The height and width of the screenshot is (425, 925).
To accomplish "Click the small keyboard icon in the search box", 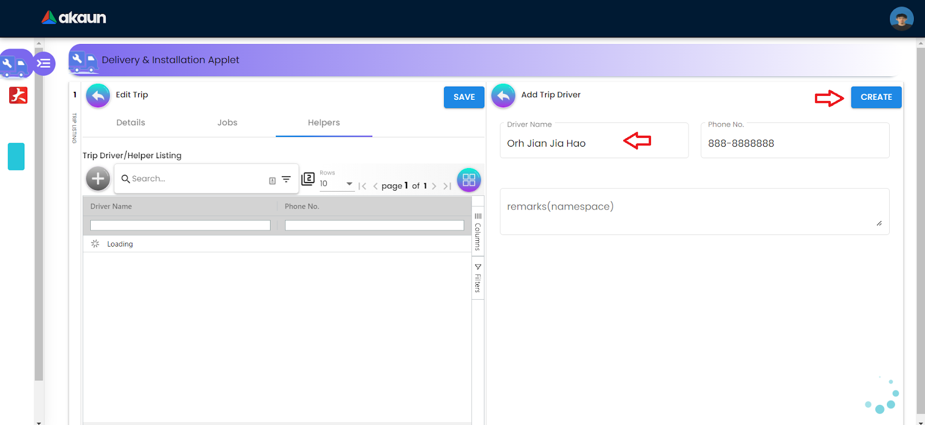I will (x=272, y=181).
